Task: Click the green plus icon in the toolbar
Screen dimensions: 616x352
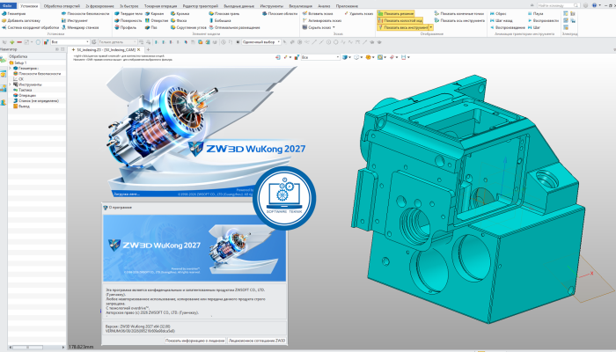Action: pos(12,42)
